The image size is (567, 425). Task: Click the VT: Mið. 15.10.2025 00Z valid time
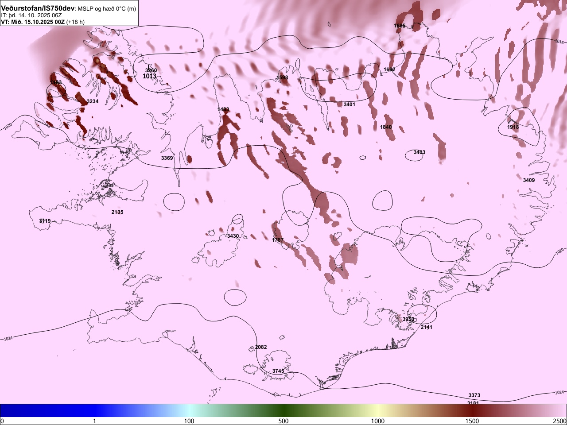click(33, 22)
